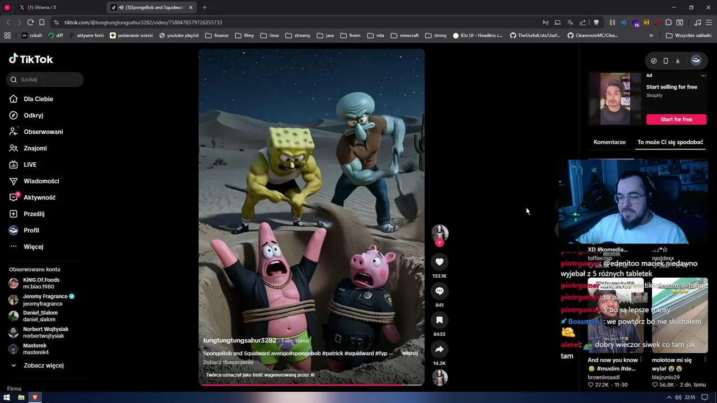This screenshot has width=717, height=403.
Task: Open the finanse bookmarks folder
Action: point(217,35)
